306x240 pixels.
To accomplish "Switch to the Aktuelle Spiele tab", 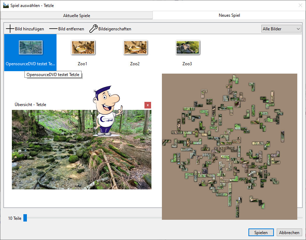I will (76, 15).
